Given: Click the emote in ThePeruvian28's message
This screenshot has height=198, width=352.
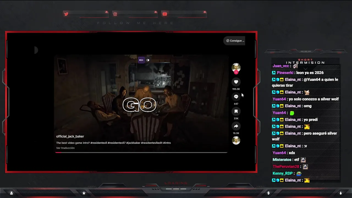Looking at the screenshot, I should (305, 167).
